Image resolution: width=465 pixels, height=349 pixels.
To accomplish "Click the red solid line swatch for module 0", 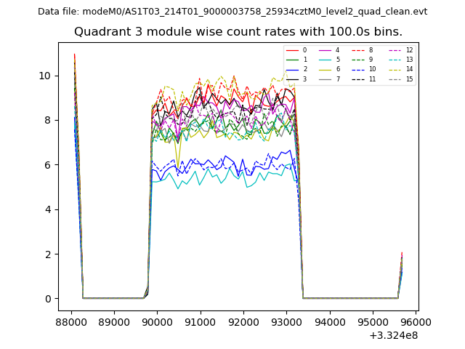I will [292, 50].
